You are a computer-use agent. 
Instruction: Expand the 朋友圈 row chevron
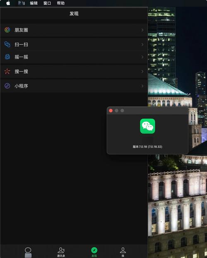point(142,30)
